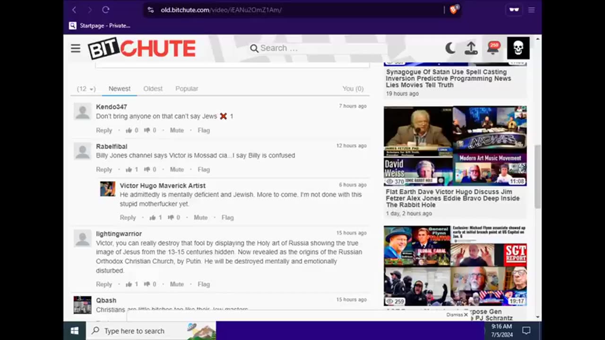Viewport: 605px width, 340px height.
Task: Click Qbash's avatar image
Action: pyautogui.click(x=82, y=305)
